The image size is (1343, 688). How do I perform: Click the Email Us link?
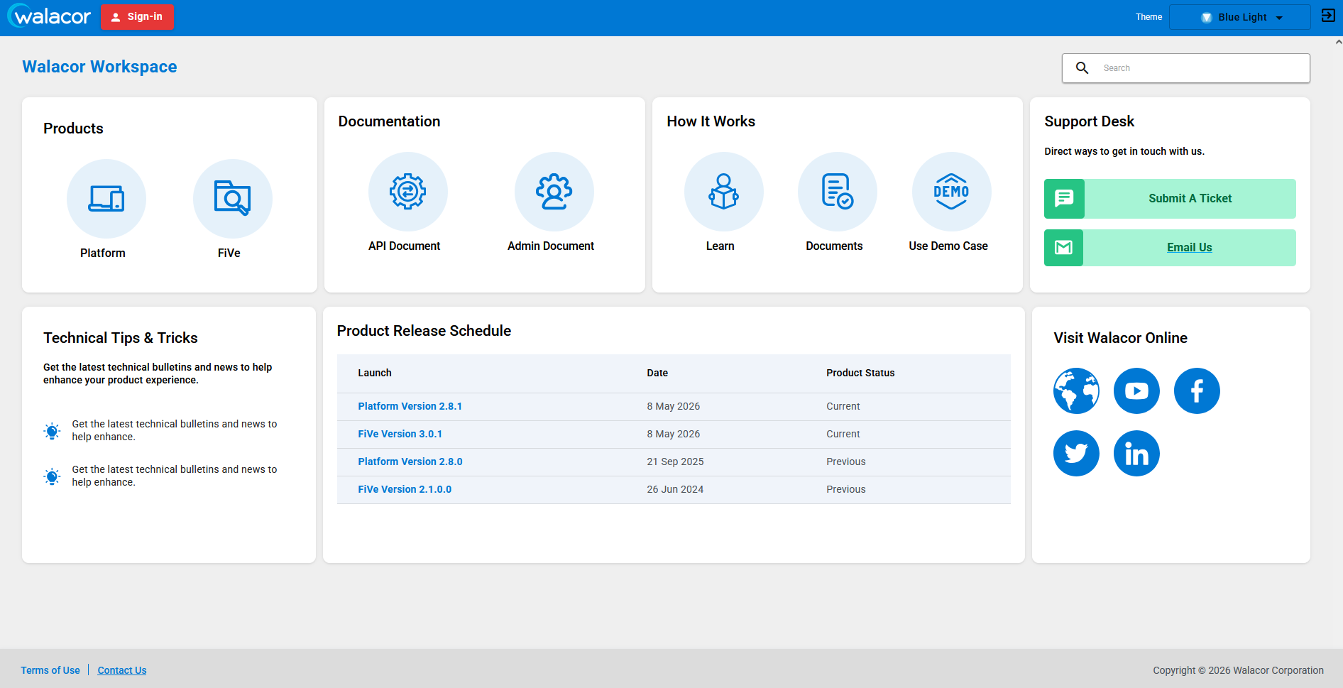tap(1190, 248)
